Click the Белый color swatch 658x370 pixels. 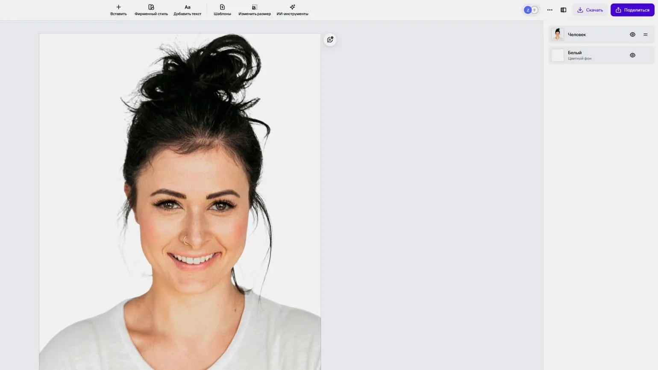557,55
